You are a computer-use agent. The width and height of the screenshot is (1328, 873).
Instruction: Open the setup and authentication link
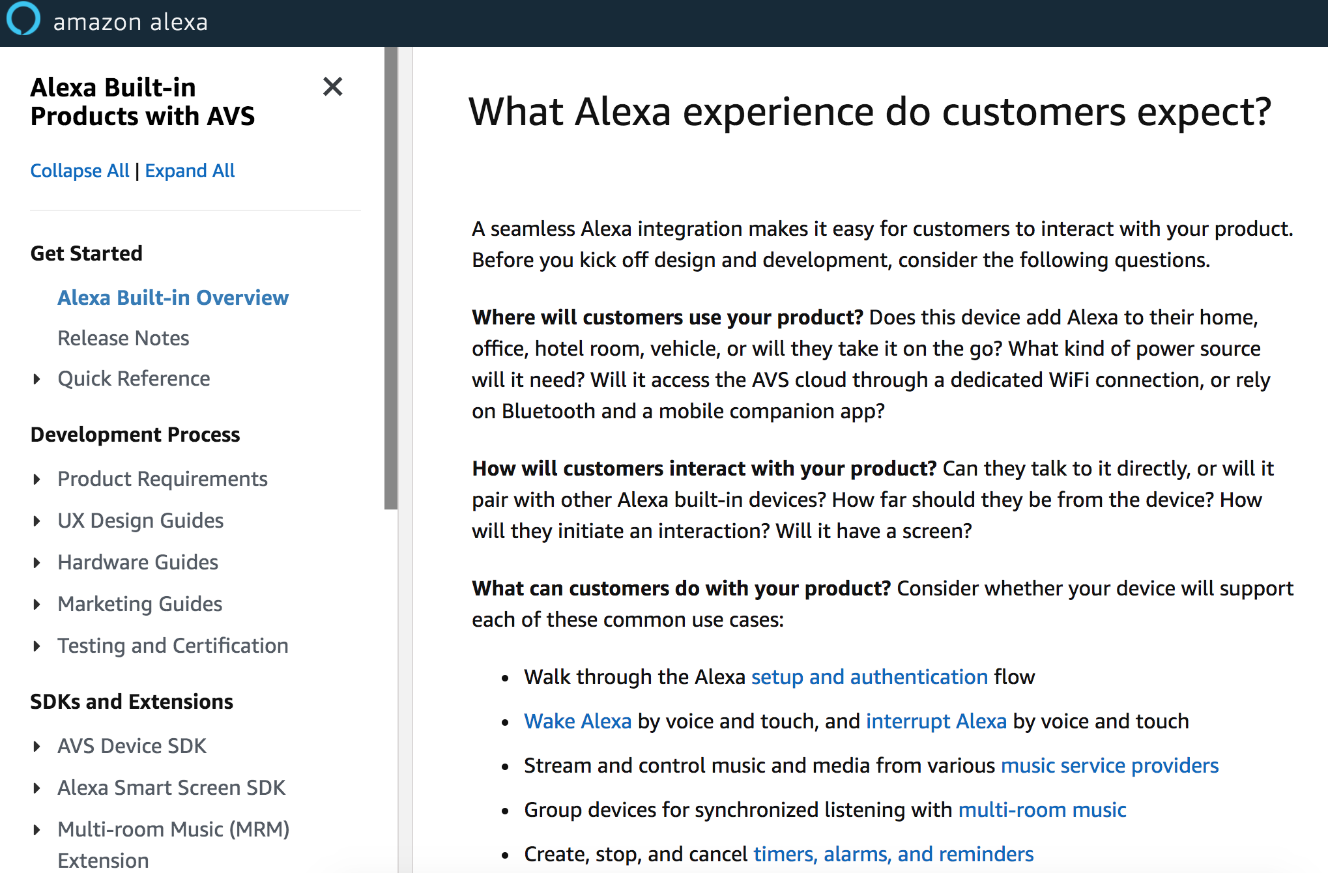click(869, 677)
